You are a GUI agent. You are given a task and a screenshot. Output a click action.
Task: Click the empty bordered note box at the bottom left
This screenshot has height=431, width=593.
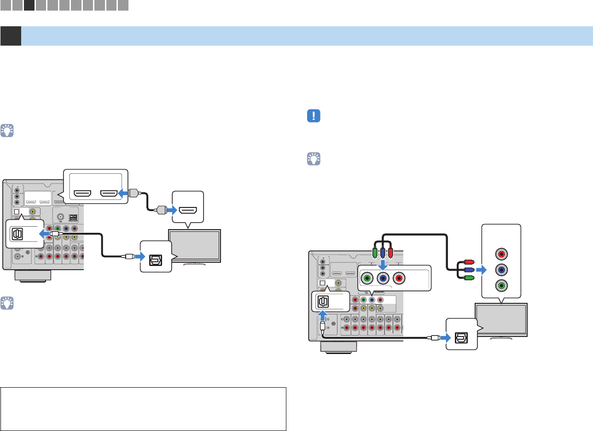point(144,409)
